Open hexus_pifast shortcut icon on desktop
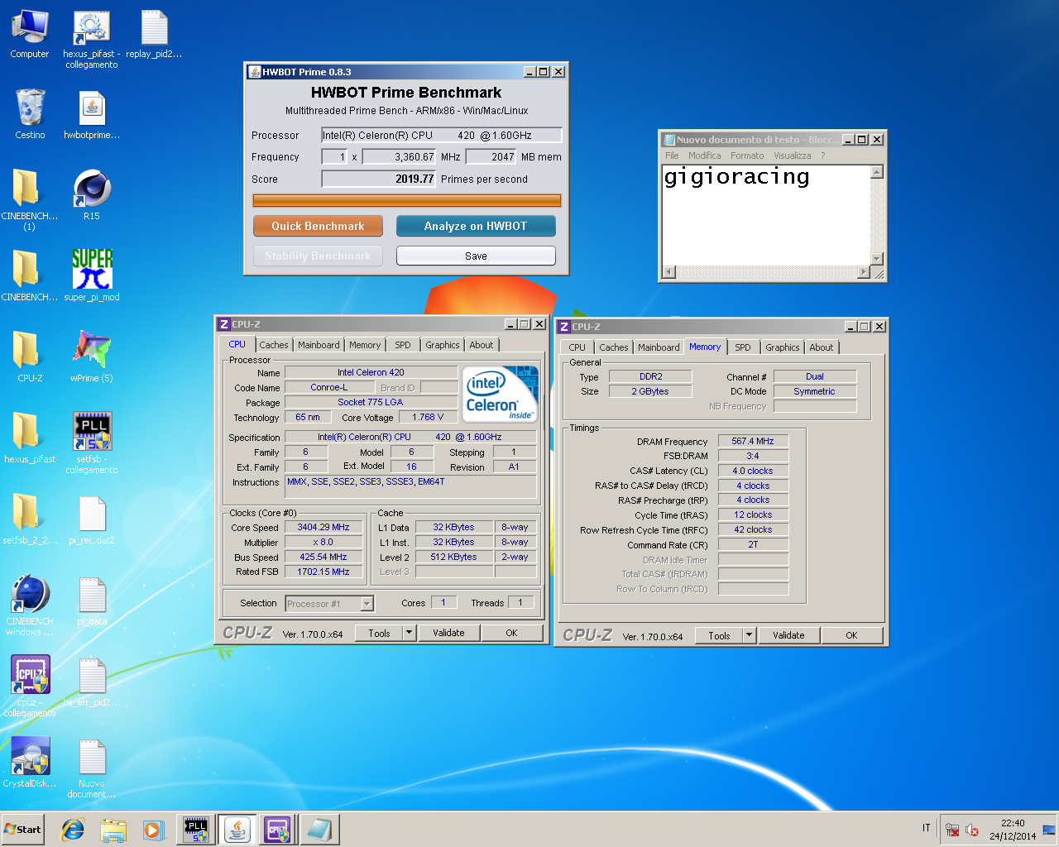The height and width of the screenshot is (847, 1059). click(92, 39)
